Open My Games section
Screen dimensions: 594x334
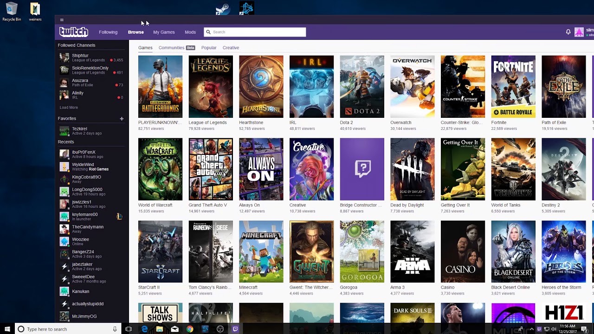[164, 32]
